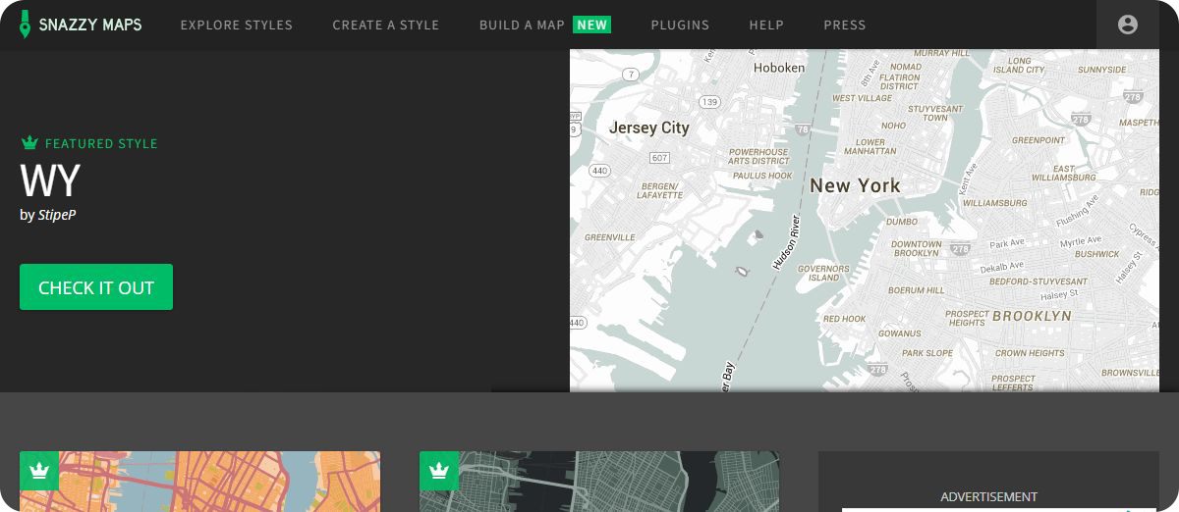Click the Greenville label on map

point(610,237)
